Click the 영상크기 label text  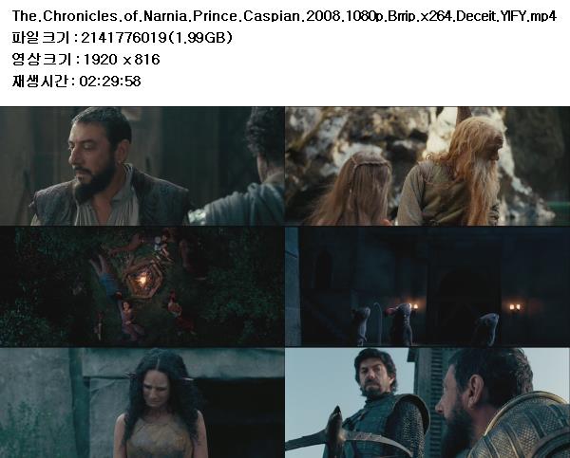[x=41, y=60]
